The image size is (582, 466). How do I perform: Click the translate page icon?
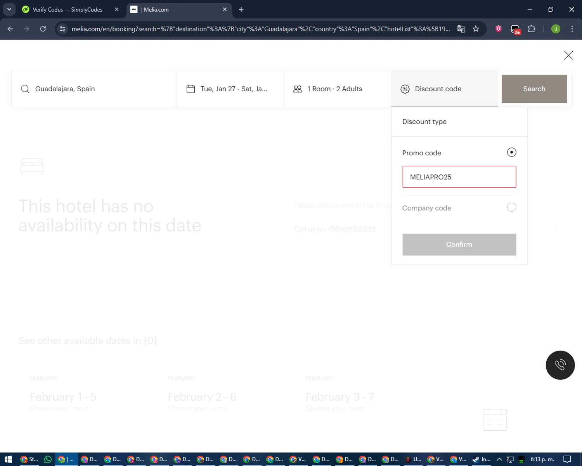point(461,29)
